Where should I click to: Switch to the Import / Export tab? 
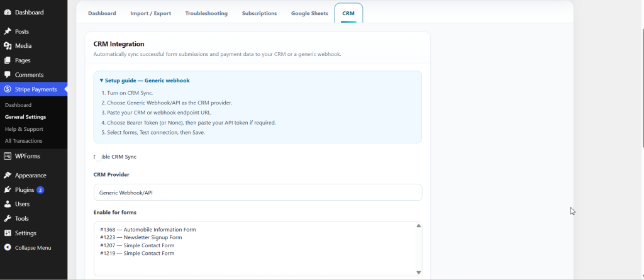(x=151, y=14)
